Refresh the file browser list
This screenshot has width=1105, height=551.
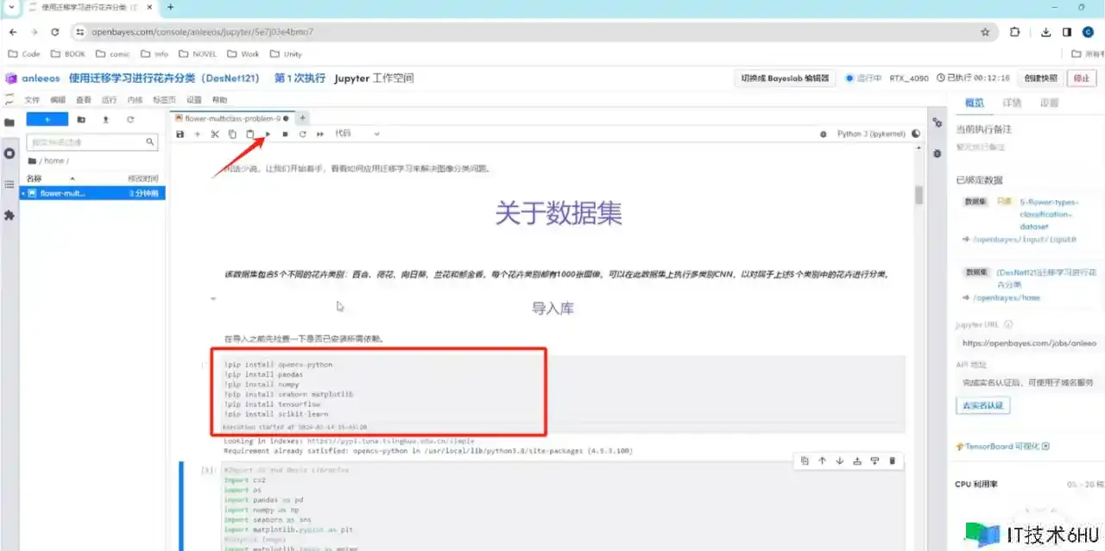130,119
